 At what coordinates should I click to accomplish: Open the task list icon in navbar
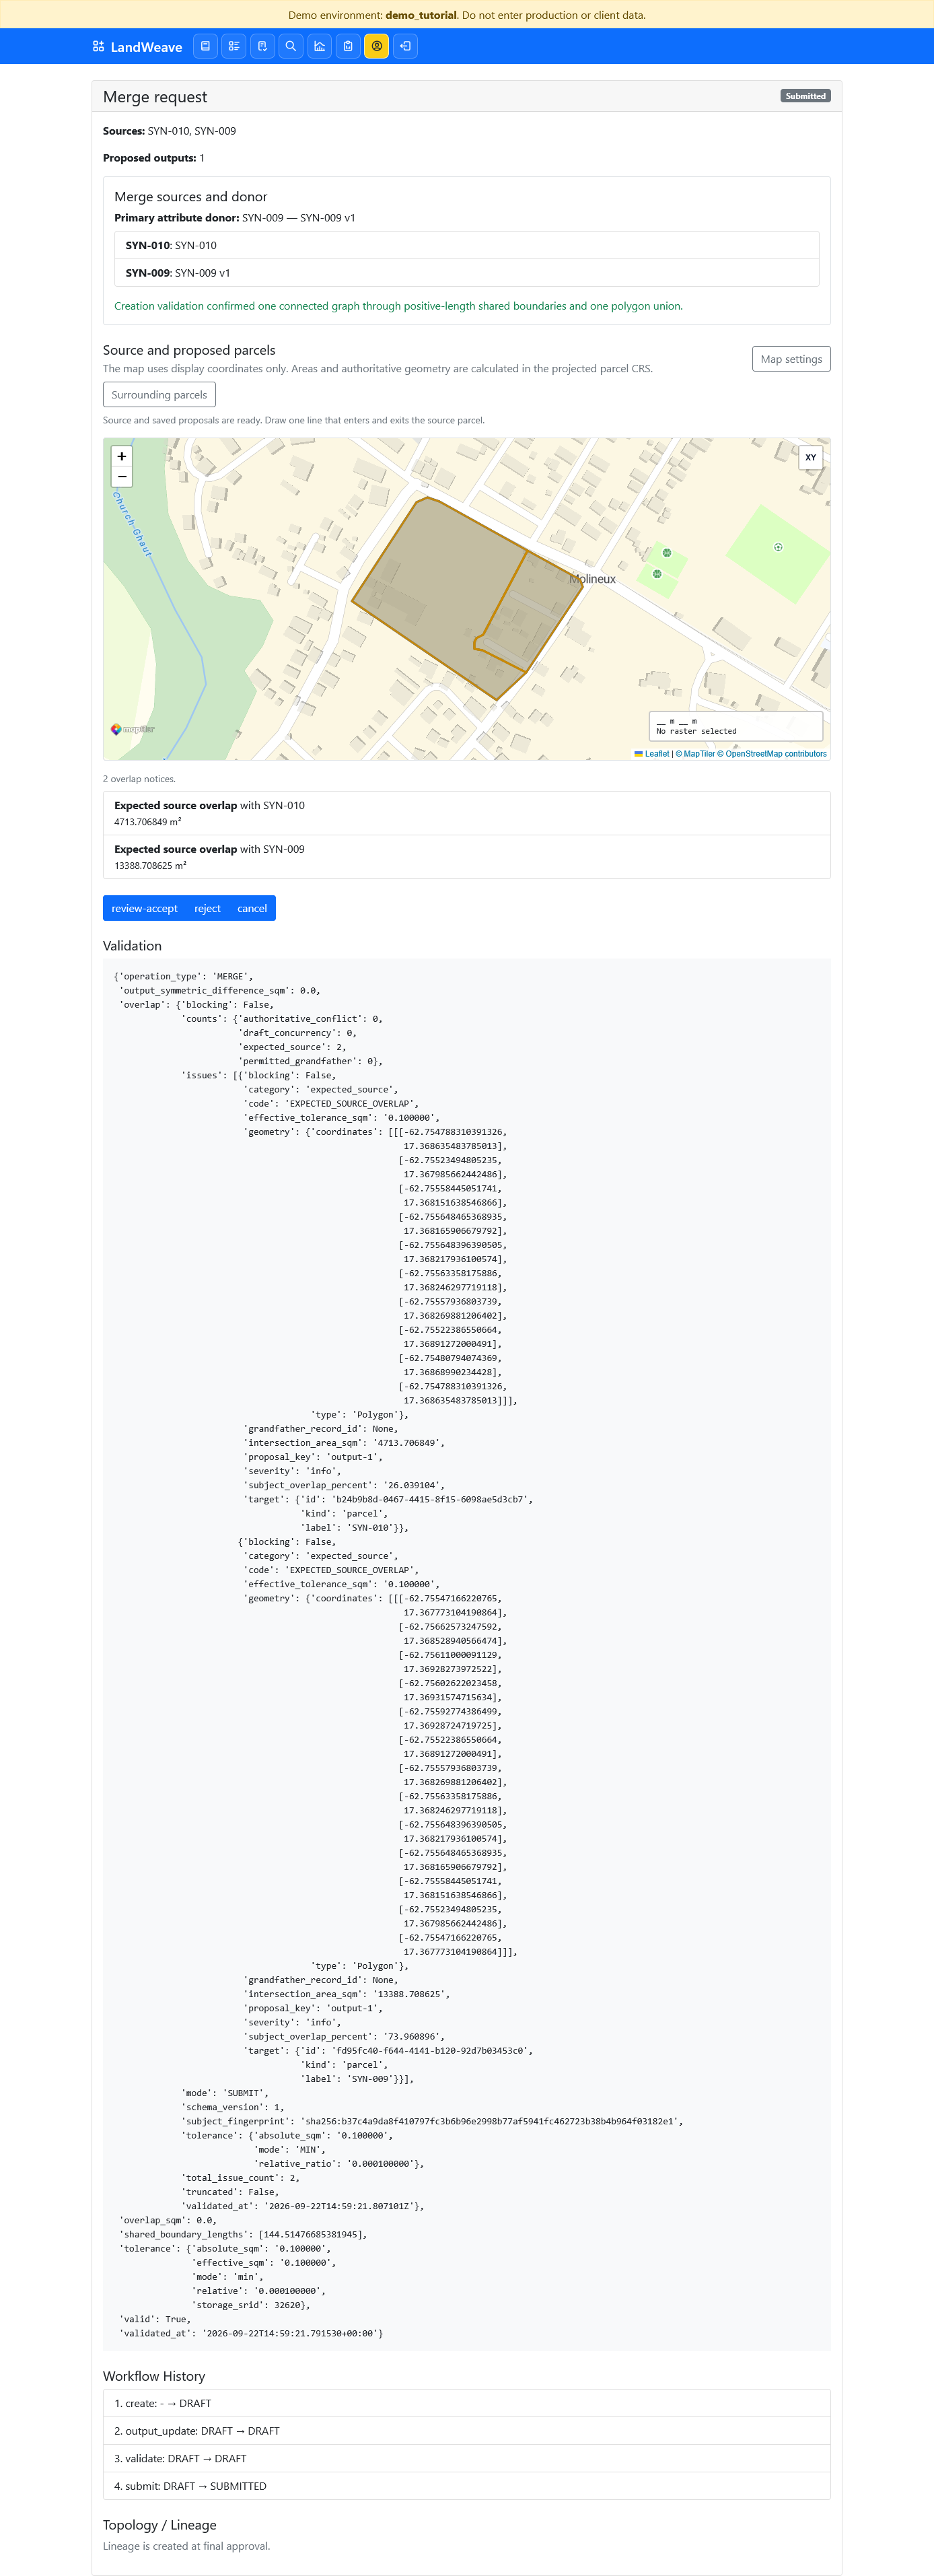click(234, 46)
